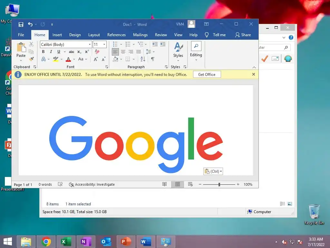Screen dimensions: 330x248
Task: Set Align Right paragraph alignment
Action: pos(131,52)
